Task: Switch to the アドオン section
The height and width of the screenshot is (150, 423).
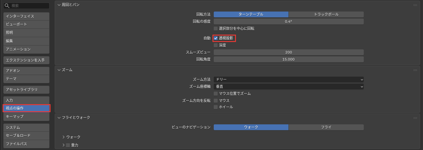Action: click(x=26, y=71)
